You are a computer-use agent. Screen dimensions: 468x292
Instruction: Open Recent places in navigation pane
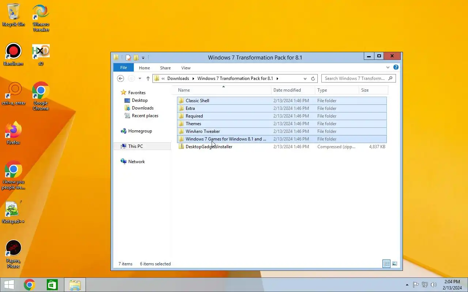[x=145, y=116]
